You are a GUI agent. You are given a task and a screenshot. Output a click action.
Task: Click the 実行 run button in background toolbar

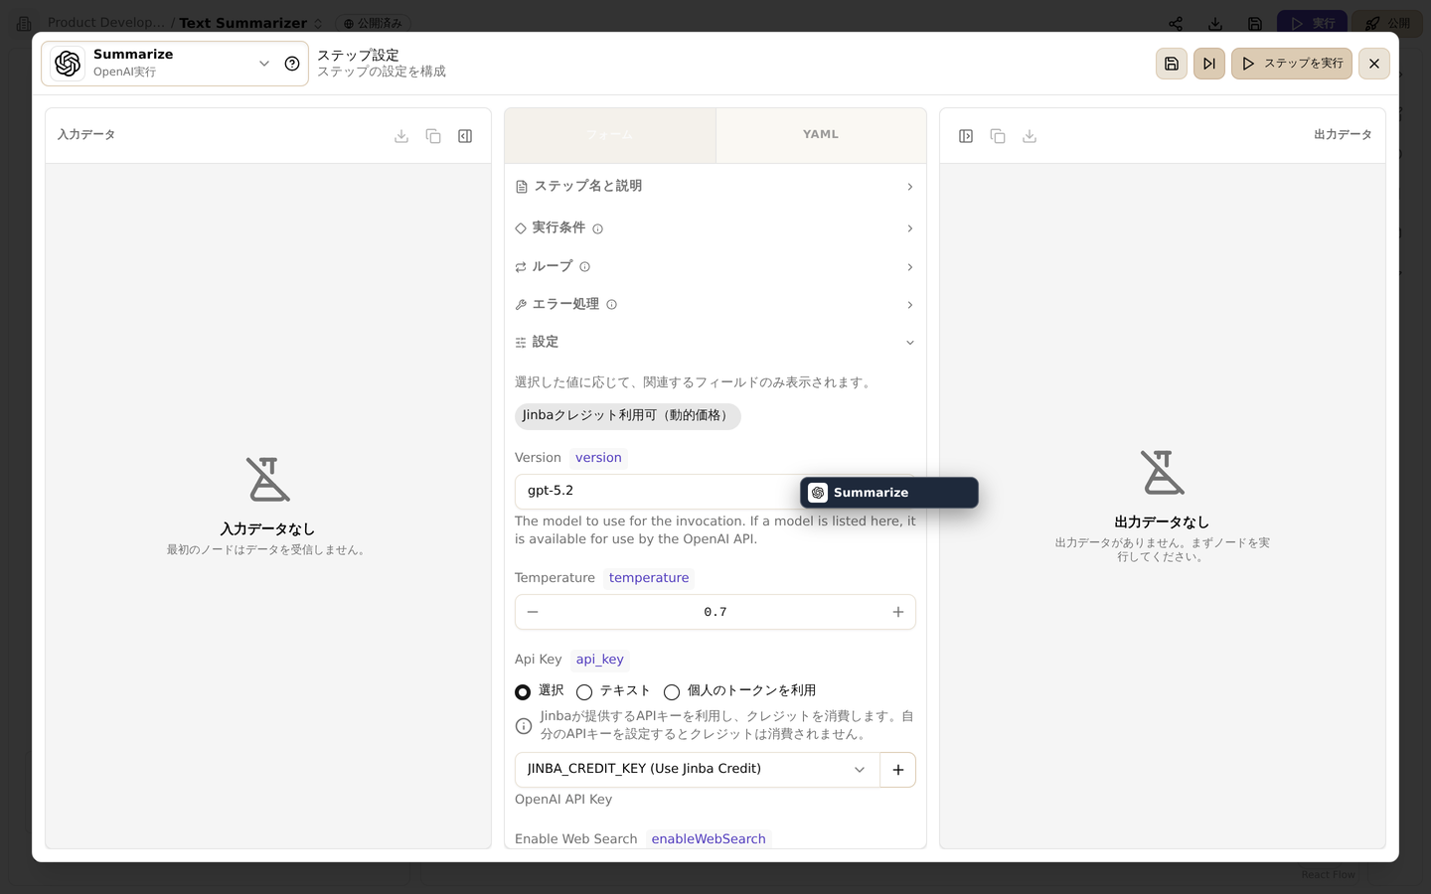point(1313,23)
